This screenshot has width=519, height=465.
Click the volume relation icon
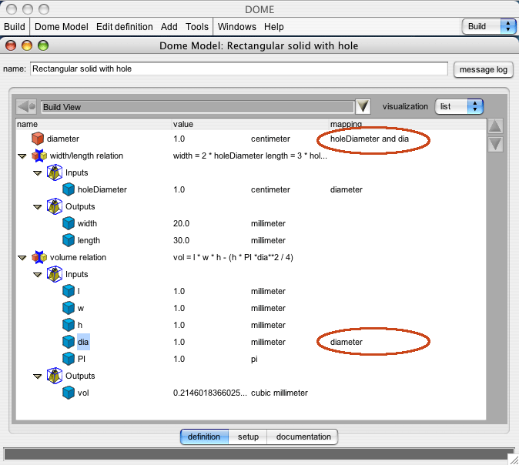point(39,257)
